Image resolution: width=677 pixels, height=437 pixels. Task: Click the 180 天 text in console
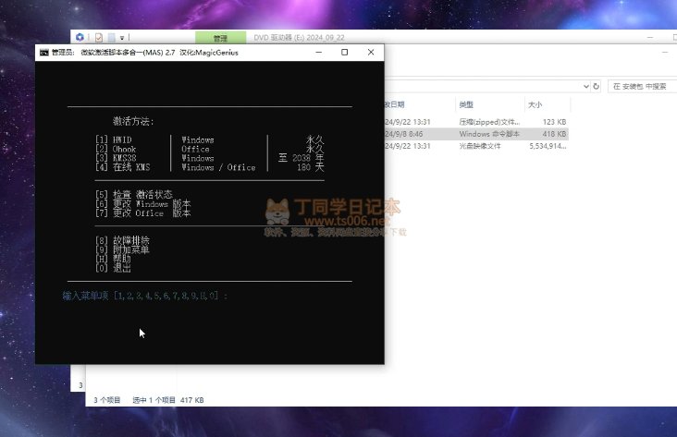(x=311, y=167)
